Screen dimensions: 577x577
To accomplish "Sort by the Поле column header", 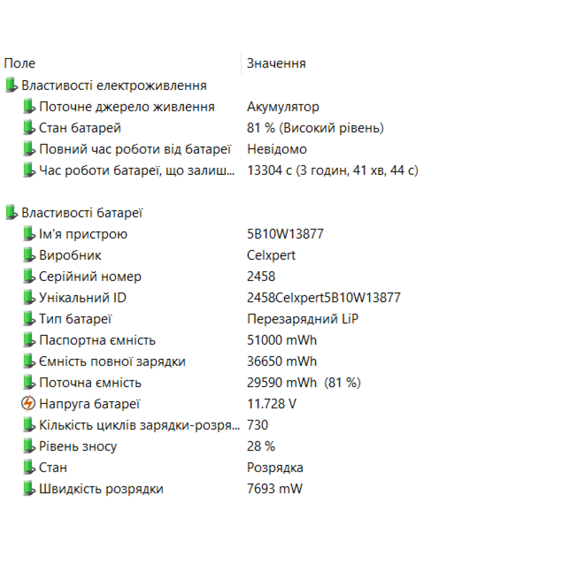I will point(20,63).
